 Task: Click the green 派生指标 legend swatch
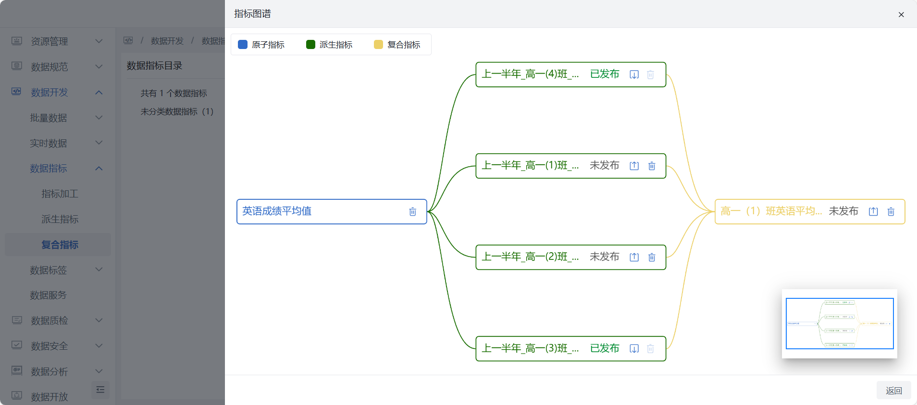(x=310, y=45)
